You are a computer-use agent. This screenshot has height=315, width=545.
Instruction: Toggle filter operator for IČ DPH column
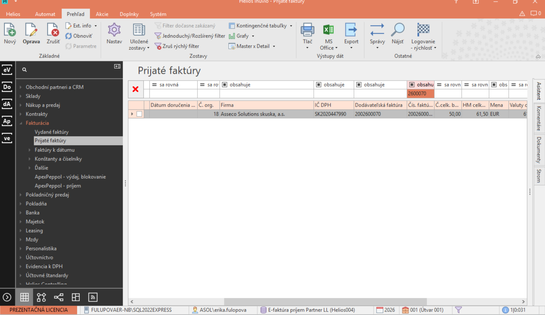pos(319,85)
